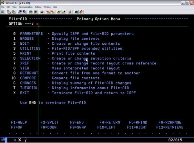Click the Copy toolbar icon
Viewport: 194px width, 143px height.
[9, 12]
